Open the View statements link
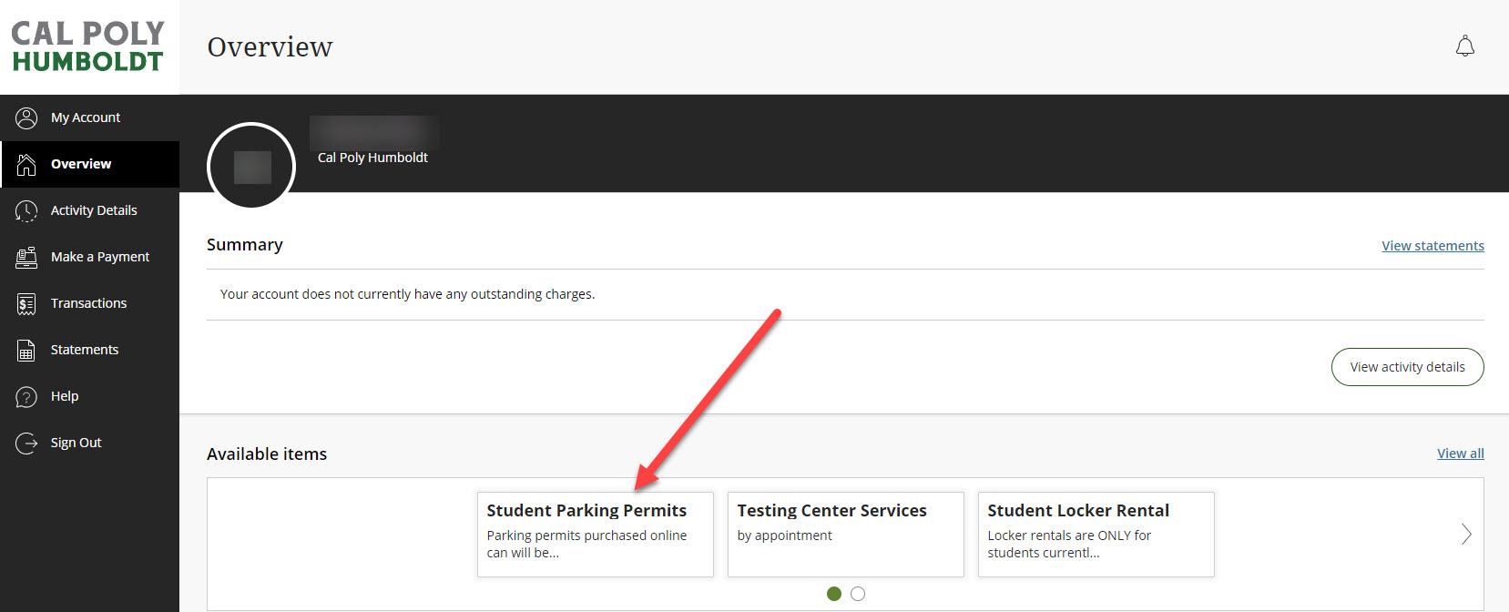 click(1432, 246)
